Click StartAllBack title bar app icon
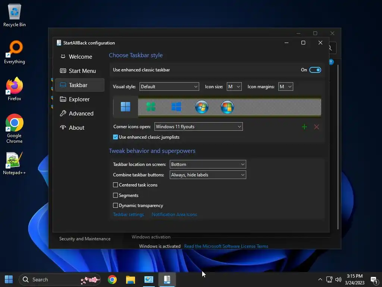382x287 pixels. (59, 43)
